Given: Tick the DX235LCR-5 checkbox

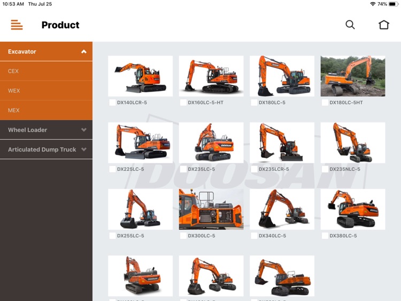Looking at the screenshot, I should click(254, 169).
